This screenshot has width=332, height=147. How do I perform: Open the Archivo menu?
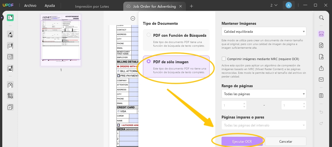click(30, 6)
